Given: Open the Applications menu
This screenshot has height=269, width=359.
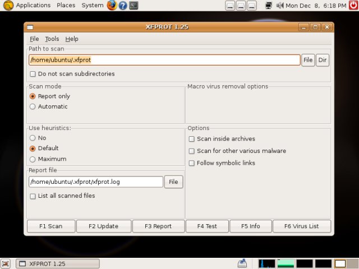Looking at the screenshot, I should (33, 5).
